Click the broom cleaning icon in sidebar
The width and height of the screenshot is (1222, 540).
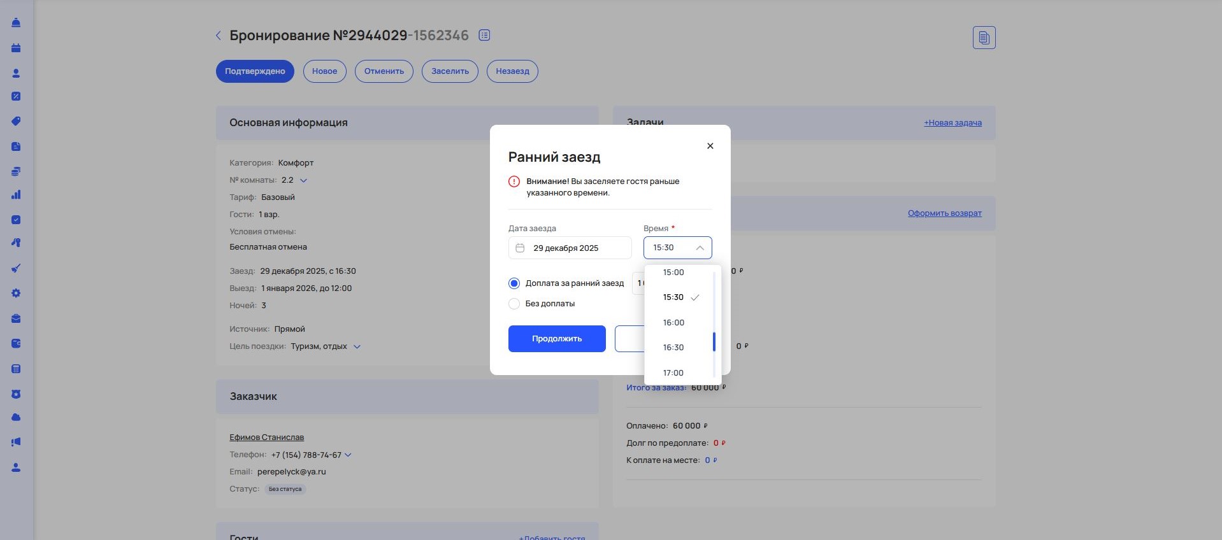[x=16, y=268]
